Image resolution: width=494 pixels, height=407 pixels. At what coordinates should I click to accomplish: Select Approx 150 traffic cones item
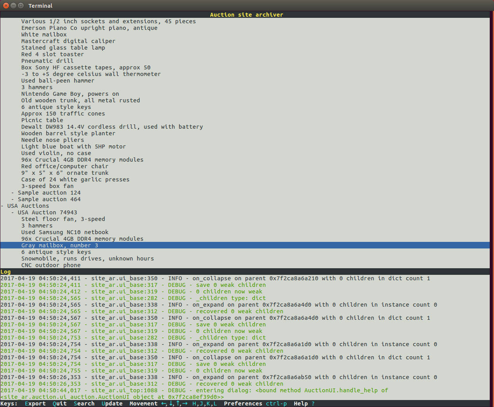(x=63, y=114)
